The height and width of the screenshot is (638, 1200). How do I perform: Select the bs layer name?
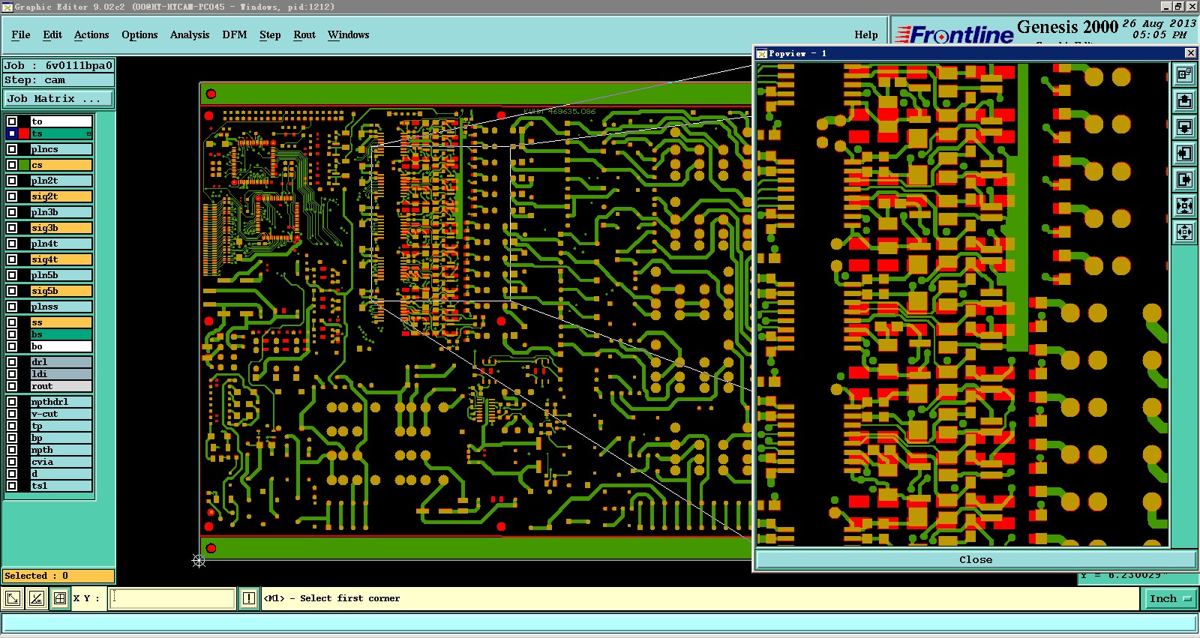pyautogui.click(x=61, y=334)
